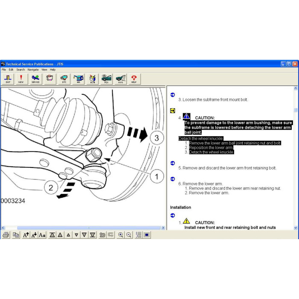The width and height of the screenshot is (299, 299).
Task: Click the blue arrow beside step 6 Remove lower arm
Action: click(173, 179)
